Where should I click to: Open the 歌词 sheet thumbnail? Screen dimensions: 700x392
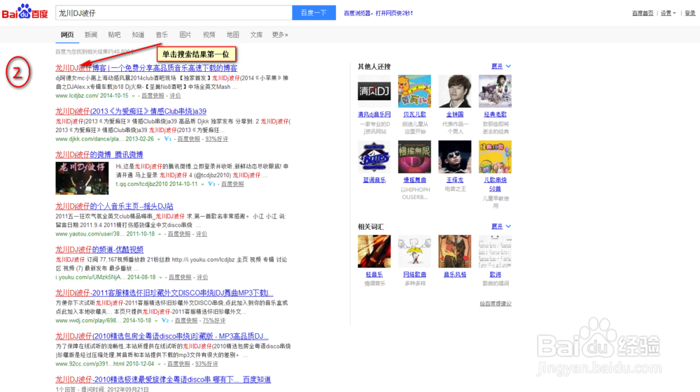click(x=495, y=252)
